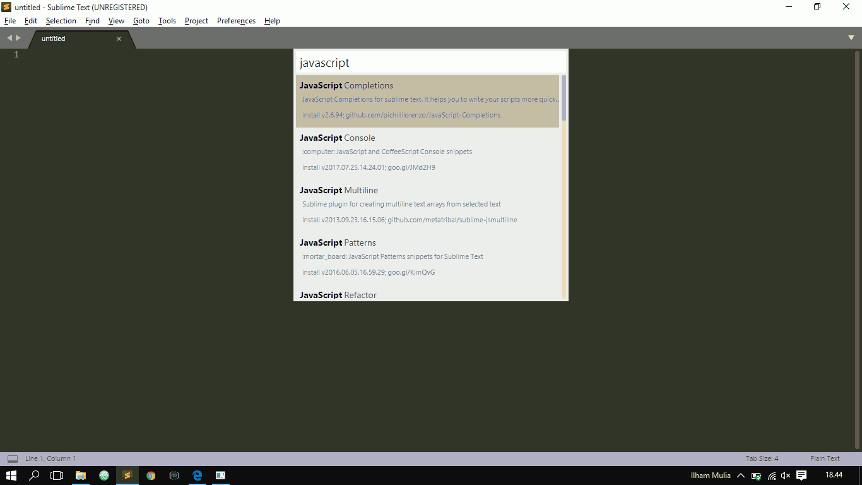Click the 'install v2016.06.05.16.59.29; goo.gl/KimQvG' line
Screen dimensions: 862x485
coord(369,272)
